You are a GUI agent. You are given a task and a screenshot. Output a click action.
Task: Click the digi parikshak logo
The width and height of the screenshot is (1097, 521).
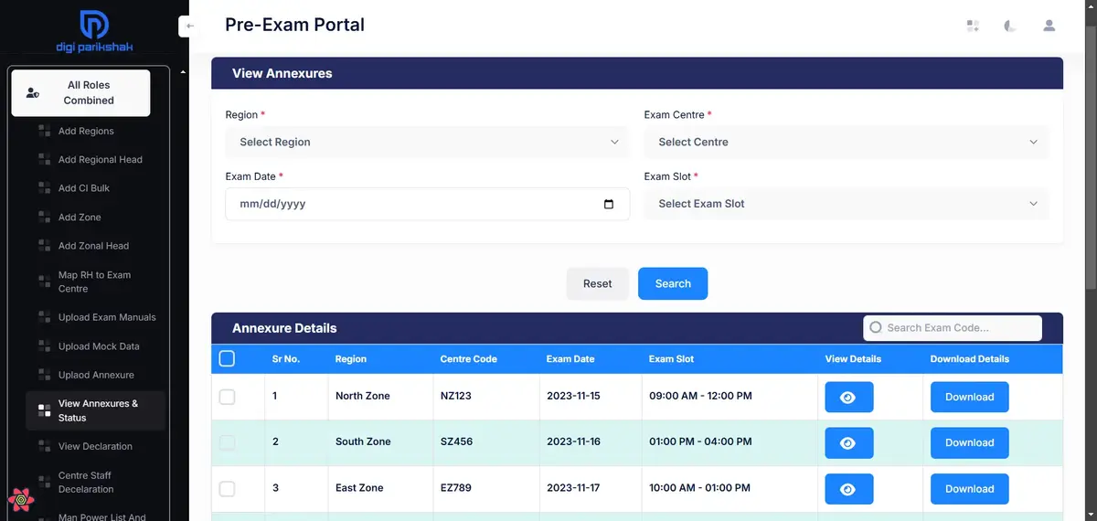pyautogui.click(x=94, y=32)
